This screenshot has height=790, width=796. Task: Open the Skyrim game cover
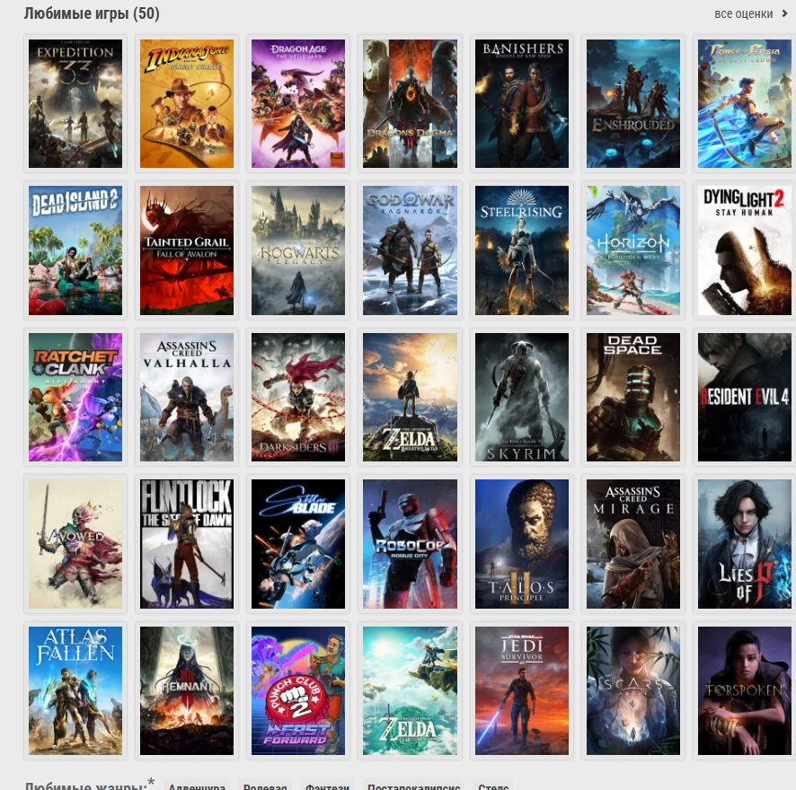coord(522,398)
